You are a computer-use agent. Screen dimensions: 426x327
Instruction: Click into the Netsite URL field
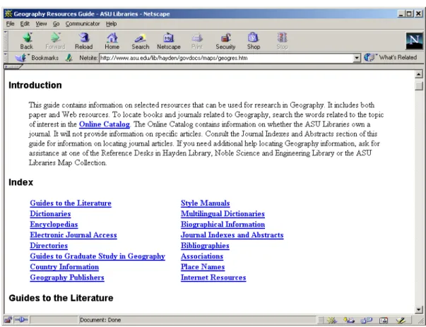(226, 58)
